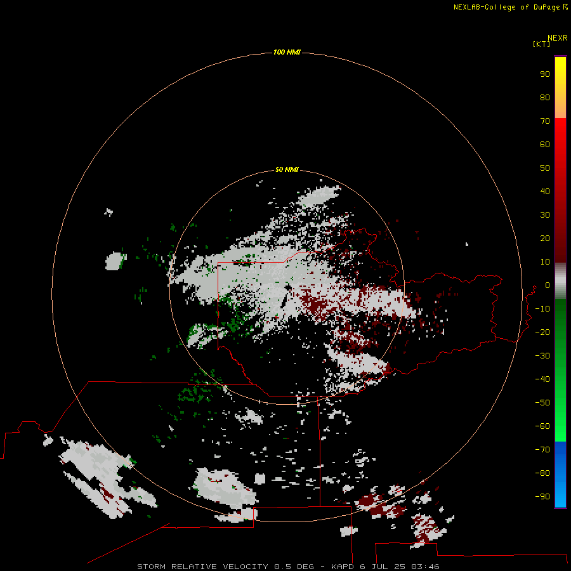This screenshot has width=571, height=571.
Task: Click the 80 value on the velocity scale
Action: tap(545, 98)
